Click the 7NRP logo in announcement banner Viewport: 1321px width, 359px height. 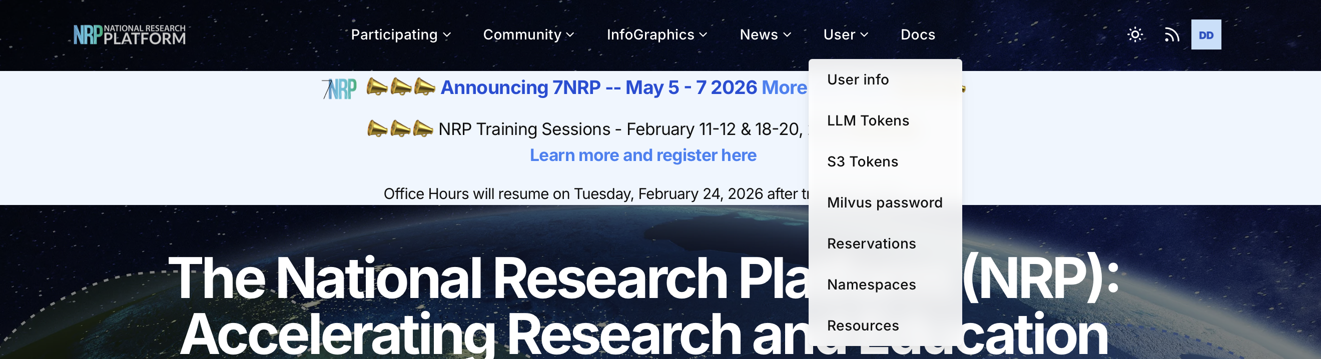pos(339,88)
